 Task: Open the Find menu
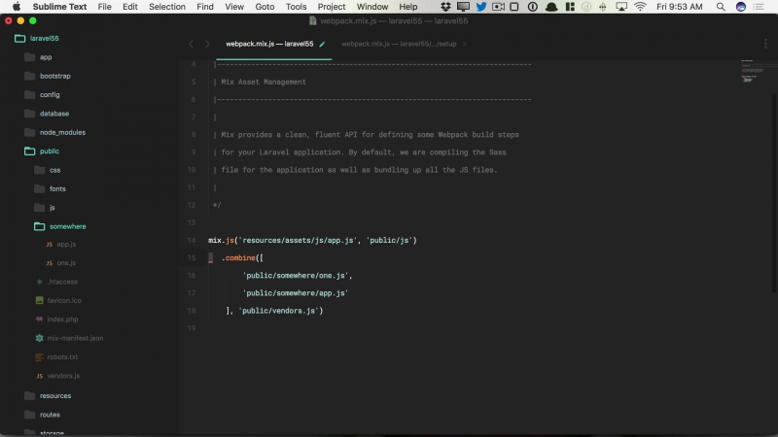[x=205, y=7]
